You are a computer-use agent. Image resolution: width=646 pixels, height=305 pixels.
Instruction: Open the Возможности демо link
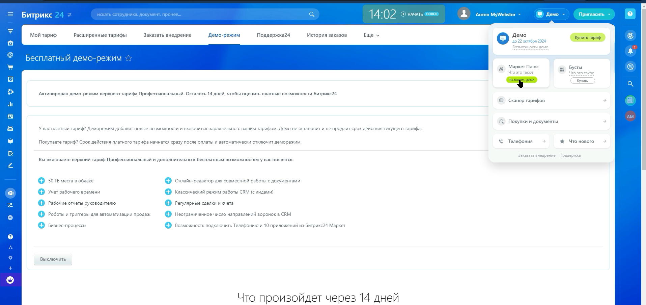pos(530,47)
